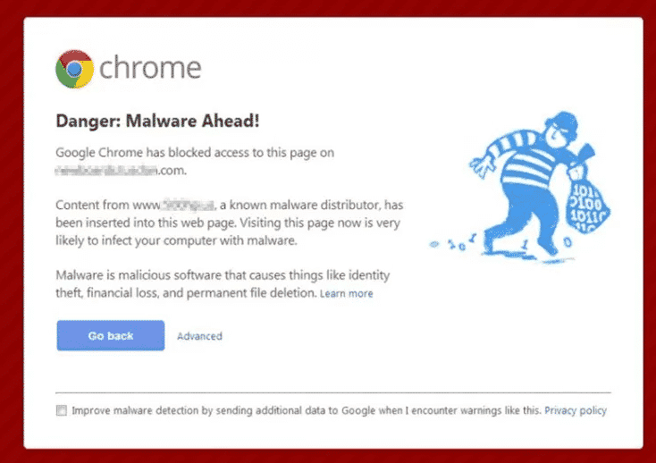This screenshot has width=656, height=463.
Task: Click the dark red background outside the warning
Action: tap(11, 230)
